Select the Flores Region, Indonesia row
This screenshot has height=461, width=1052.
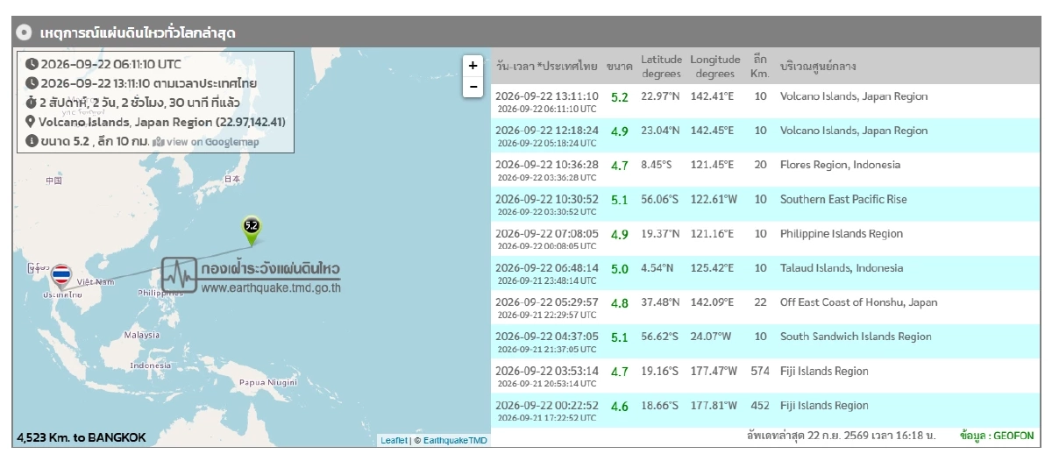pyautogui.click(x=764, y=170)
